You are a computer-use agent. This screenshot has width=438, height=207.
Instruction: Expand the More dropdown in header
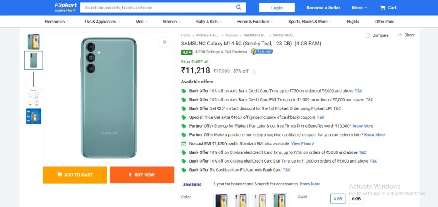pyautogui.click(x=359, y=8)
